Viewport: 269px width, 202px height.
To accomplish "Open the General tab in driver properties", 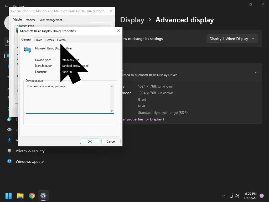I will [x=26, y=39].
